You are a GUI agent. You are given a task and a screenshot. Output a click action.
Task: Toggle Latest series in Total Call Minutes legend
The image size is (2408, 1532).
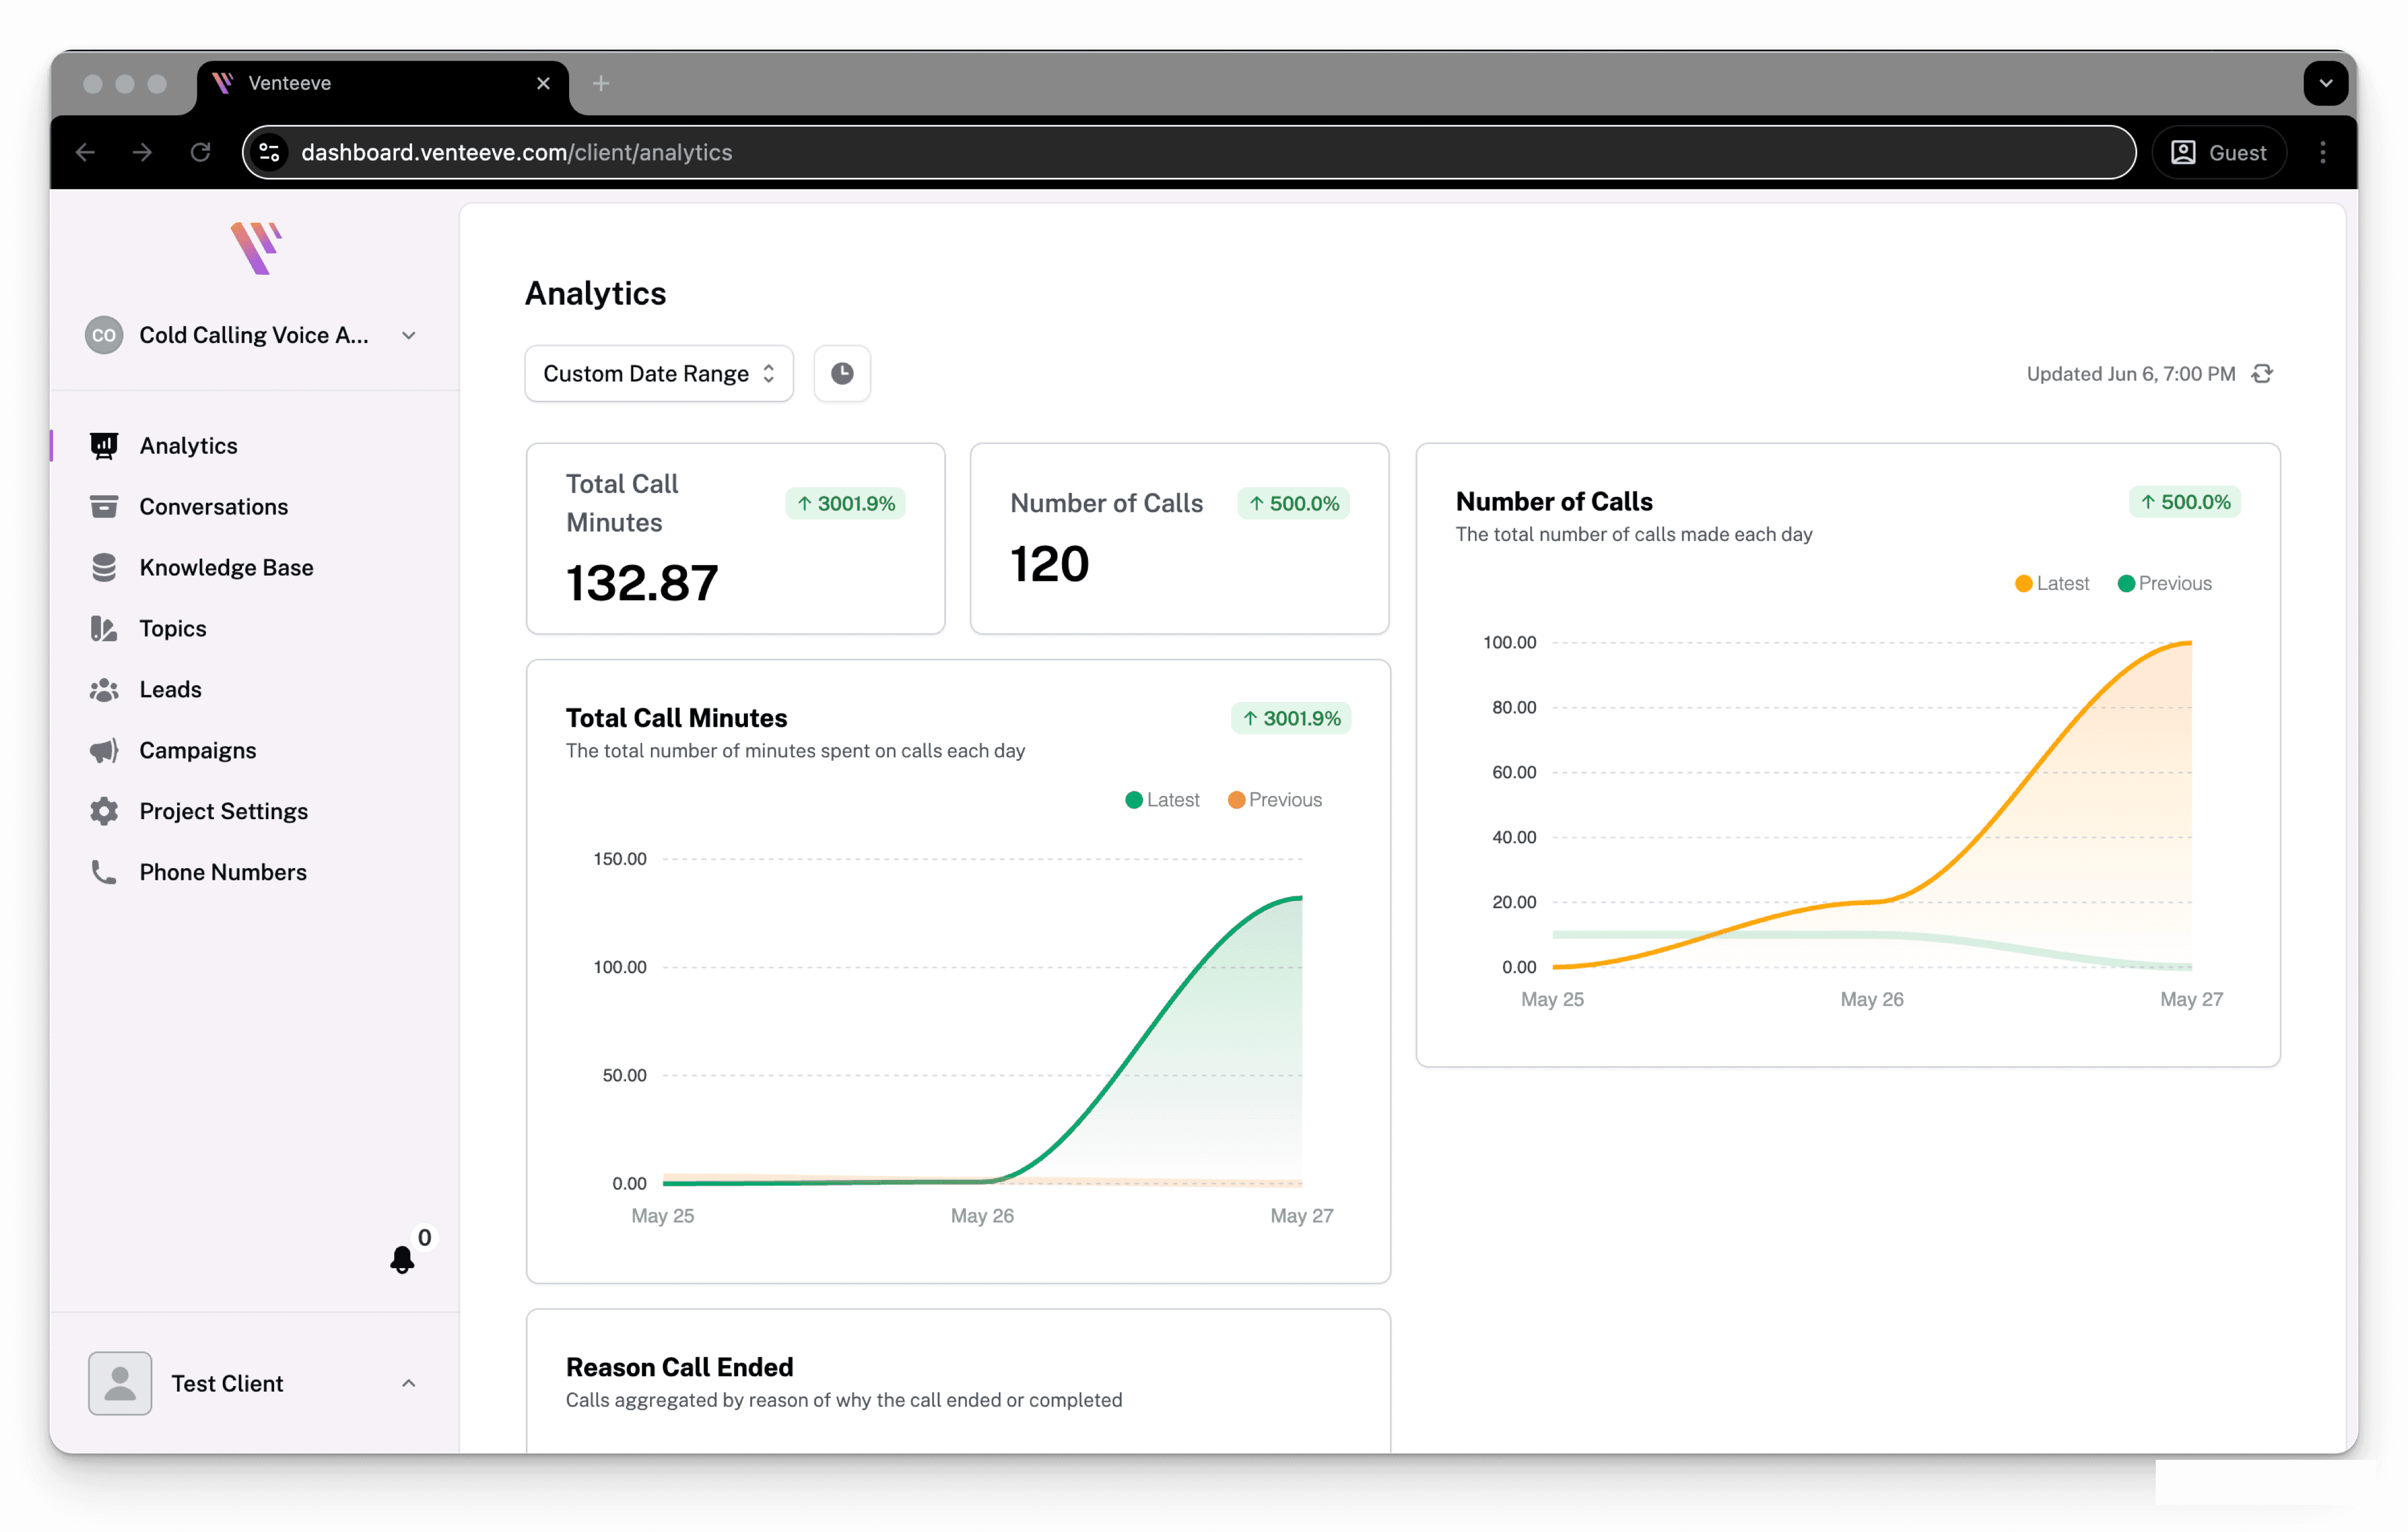click(1162, 800)
